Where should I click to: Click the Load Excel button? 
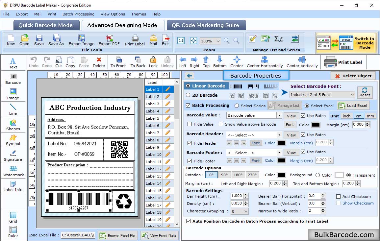(x=353, y=106)
